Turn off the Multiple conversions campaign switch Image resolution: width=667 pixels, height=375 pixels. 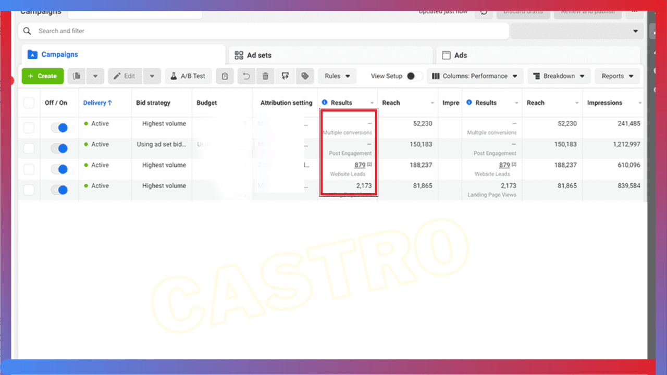coord(59,128)
